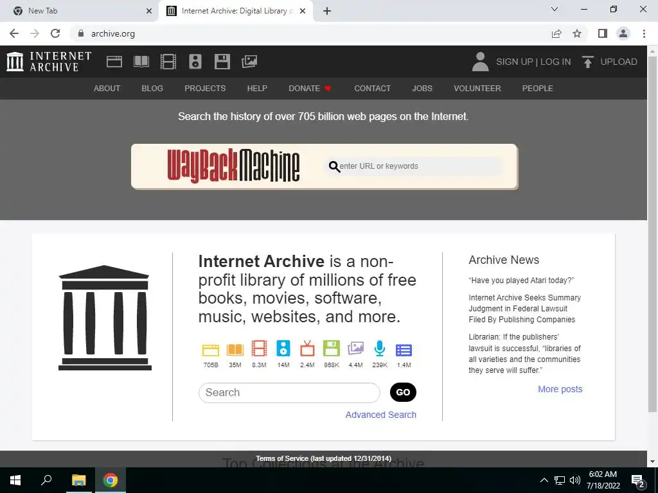
Task: Open the PEOPLE menu item
Action: [538, 89]
